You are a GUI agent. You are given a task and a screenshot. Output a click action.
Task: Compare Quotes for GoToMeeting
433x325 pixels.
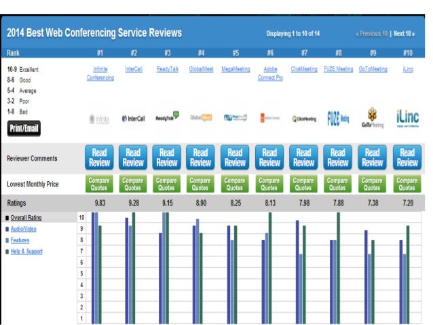372,184
